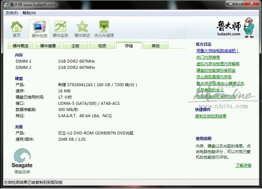Open link 鲁大师评测:烟台山寨笔记本
The width and height of the screenshot is (262, 189).
point(220,83)
